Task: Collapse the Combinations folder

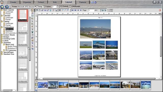Action: click(2, 27)
